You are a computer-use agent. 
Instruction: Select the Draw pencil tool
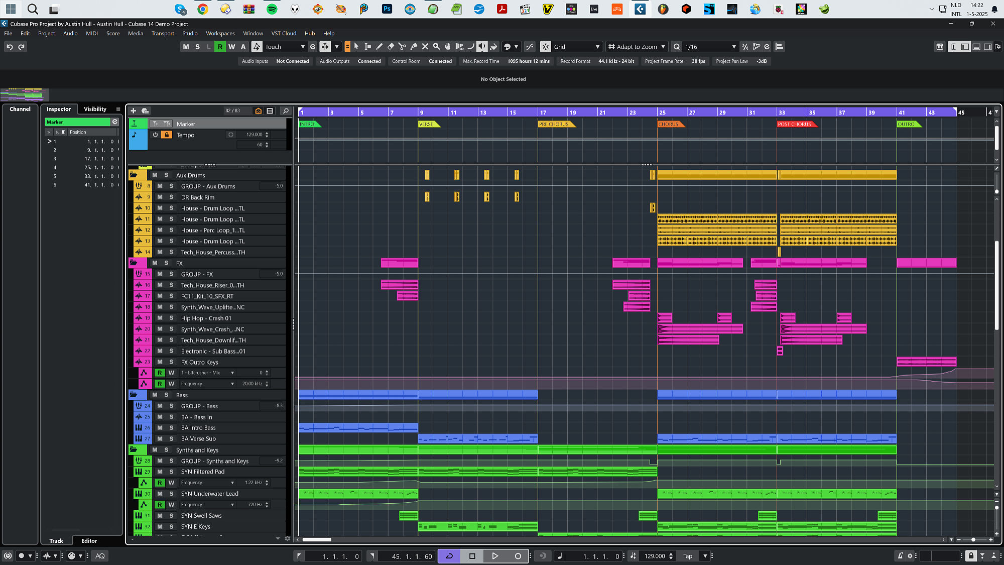click(x=379, y=47)
